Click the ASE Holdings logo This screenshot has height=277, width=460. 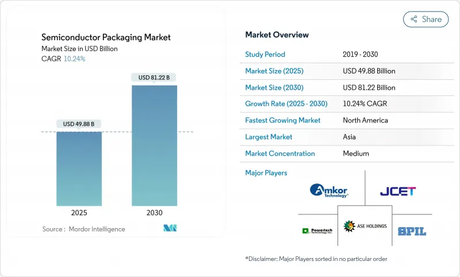coord(365,226)
